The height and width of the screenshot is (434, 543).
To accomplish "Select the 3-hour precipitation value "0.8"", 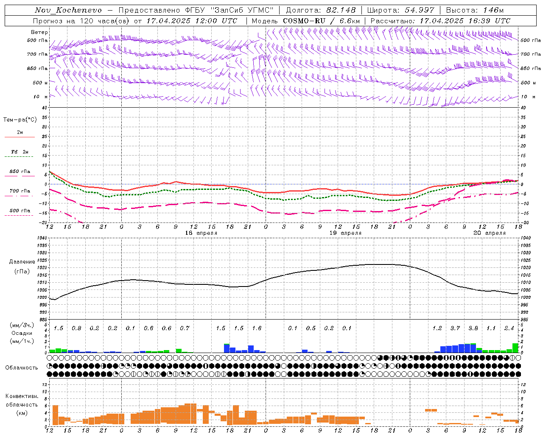I will [x=76, y=328].
